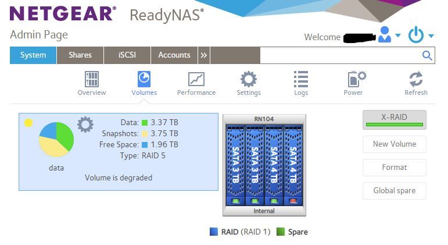Switch to the Accounts tab
Screen dimensions: 448x245
[174, 55]
